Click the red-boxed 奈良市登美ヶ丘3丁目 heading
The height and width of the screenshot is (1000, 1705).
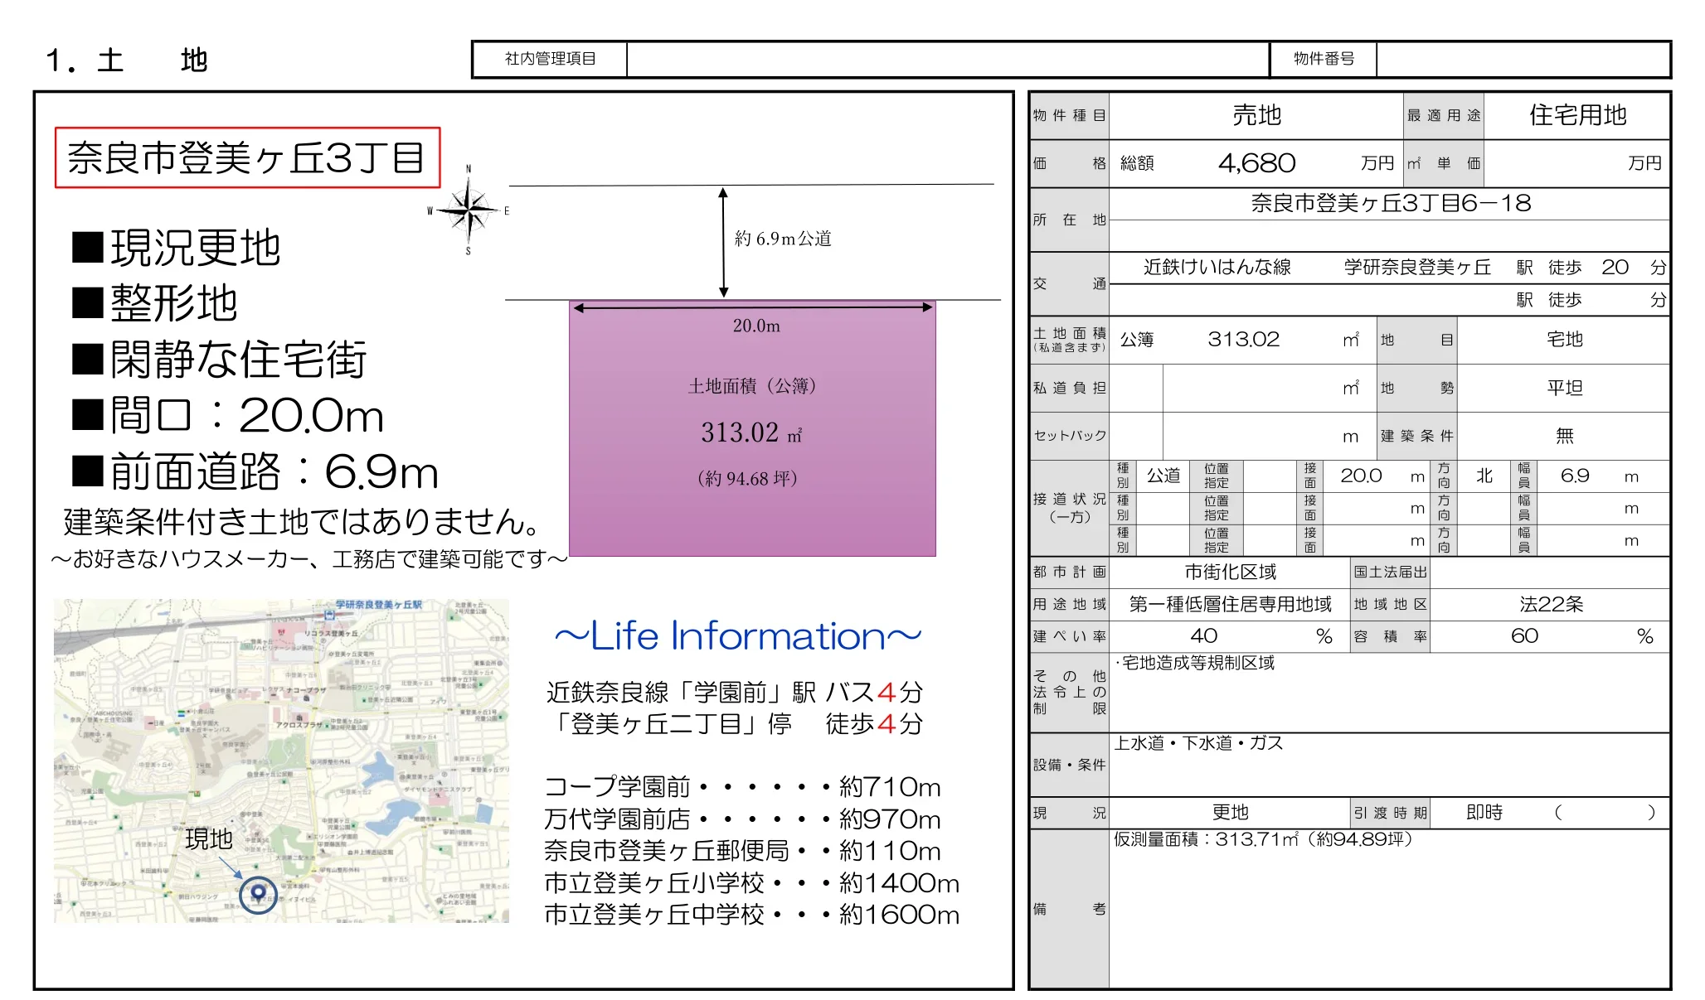click(x=245, y=156)
